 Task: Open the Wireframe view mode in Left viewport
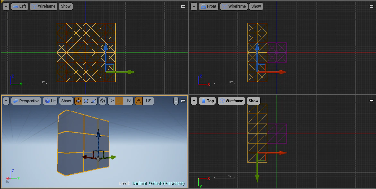(x=43, y=6)
